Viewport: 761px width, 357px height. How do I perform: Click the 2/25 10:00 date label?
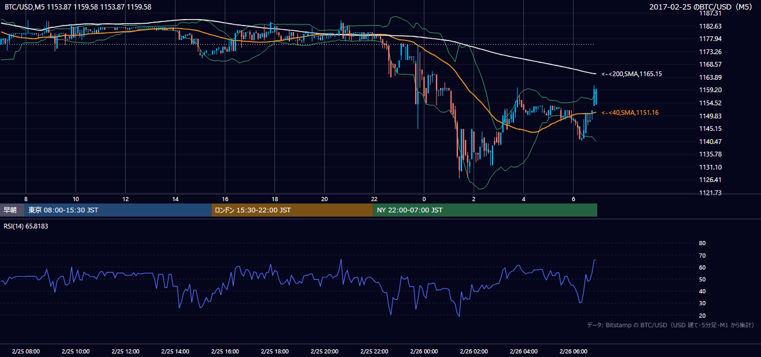pos(75,352)
